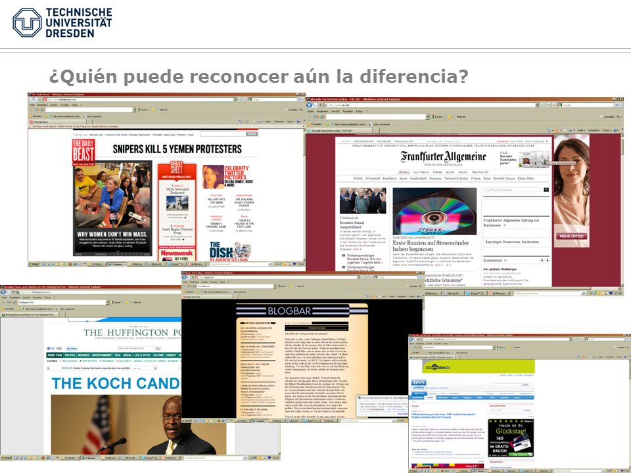Open address bar dropdown in Daily Beast window
631x473 pixels.
coord(234,99)
